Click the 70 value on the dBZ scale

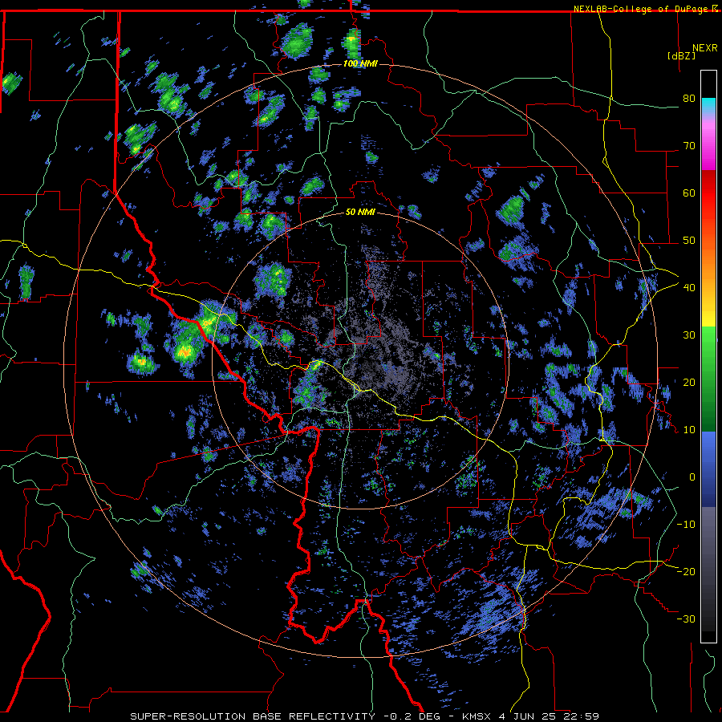pyautogui.click(x=689, y=146)
